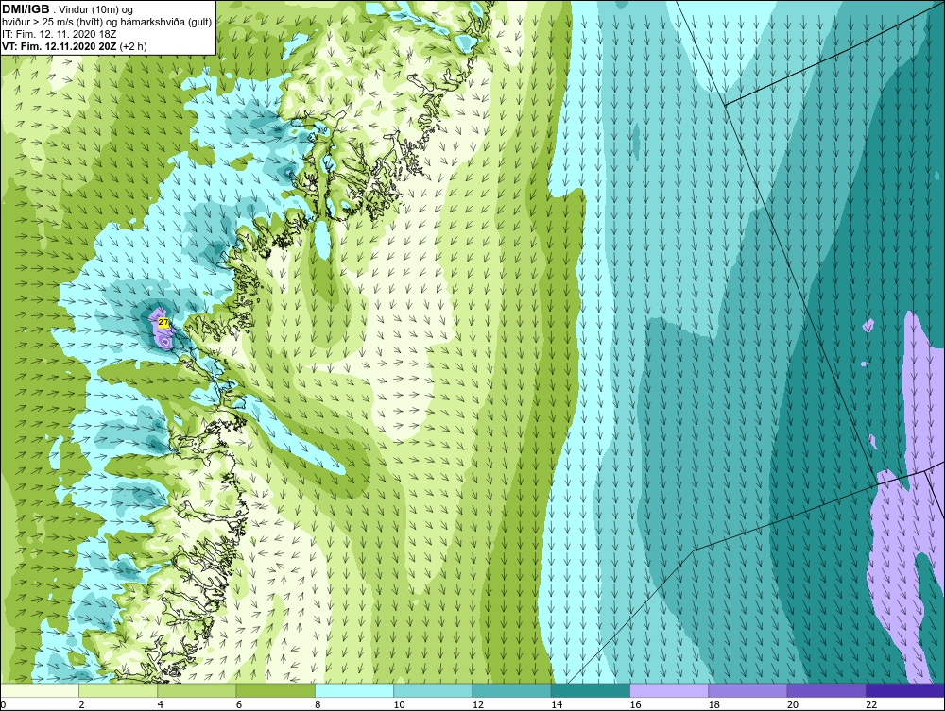Screen dimensions: 945x711
Task: Pick the olive green 6–8 m/s legend swatch
Action: (275, 690)
